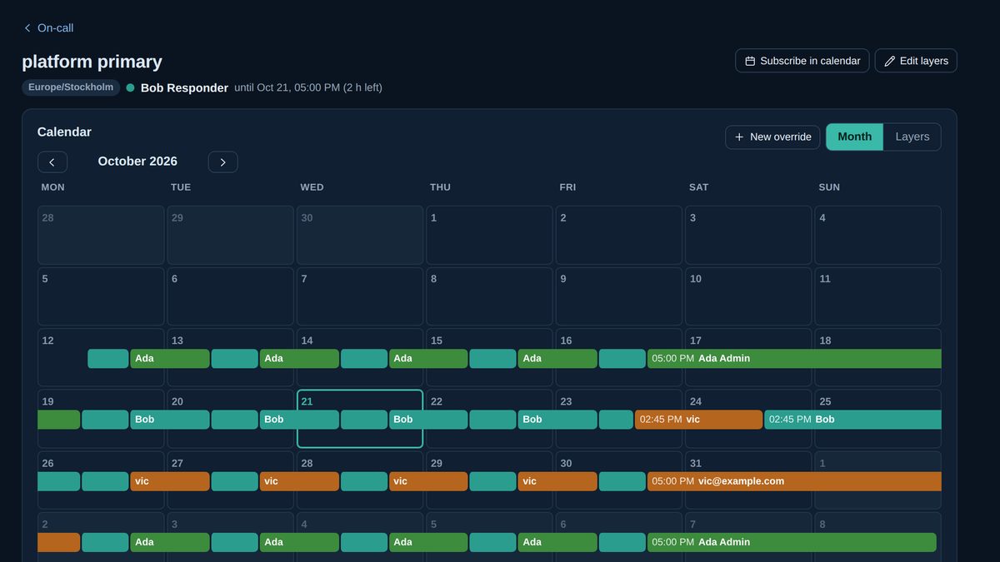Click the highlighted day 21 number
The image size is (1000, 562).
point(307,401)
